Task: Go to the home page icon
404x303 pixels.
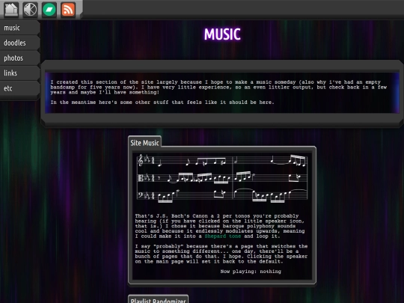Action: [x=11, y=10]
